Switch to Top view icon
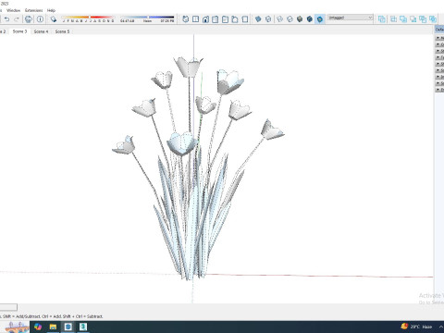The height and width of the screenshot is (333, 444). (x=195, y=19)
